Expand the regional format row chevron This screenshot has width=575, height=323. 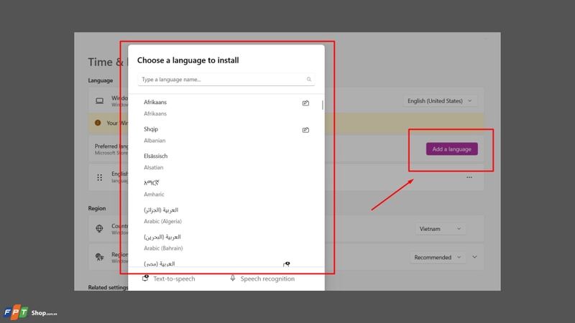pos(474,257)
